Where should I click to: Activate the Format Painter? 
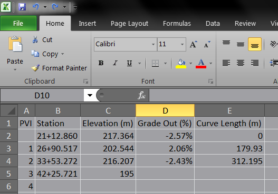(59, 68)
